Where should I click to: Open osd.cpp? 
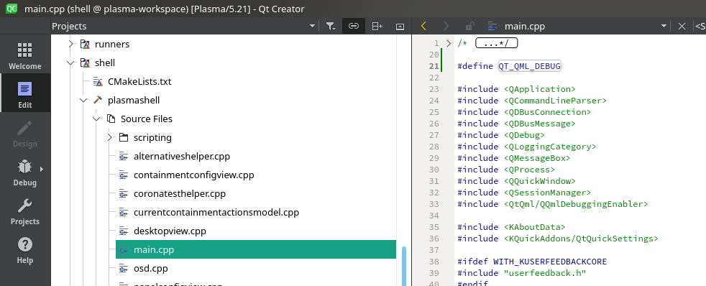click(151, 269)
